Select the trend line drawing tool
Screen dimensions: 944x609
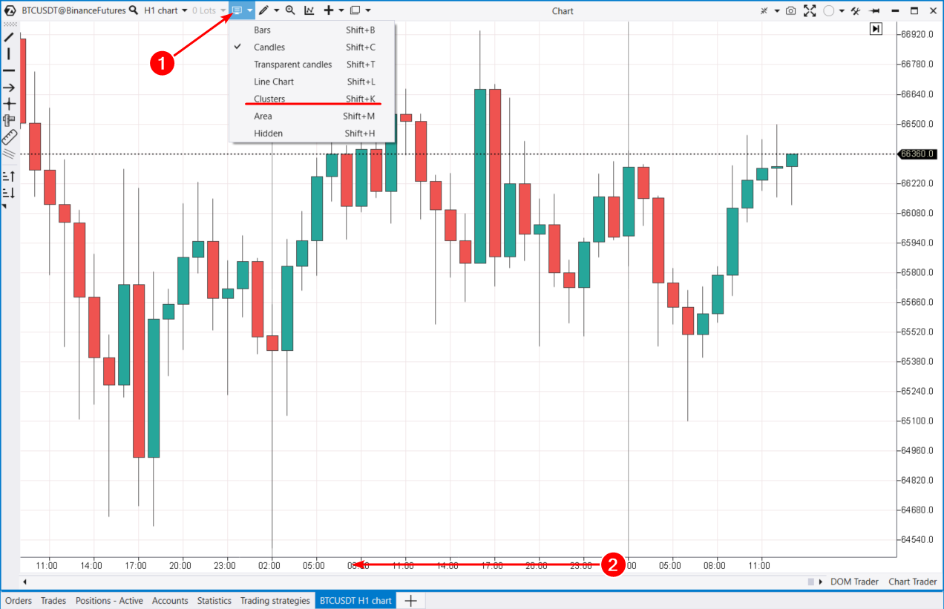tap(9, 37)
